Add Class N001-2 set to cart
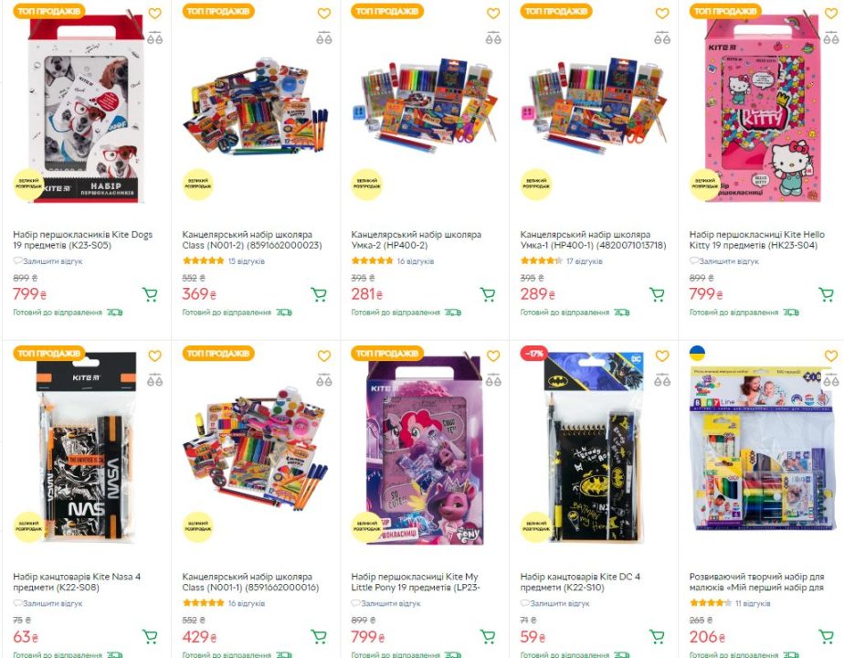 tap(319, 294)
